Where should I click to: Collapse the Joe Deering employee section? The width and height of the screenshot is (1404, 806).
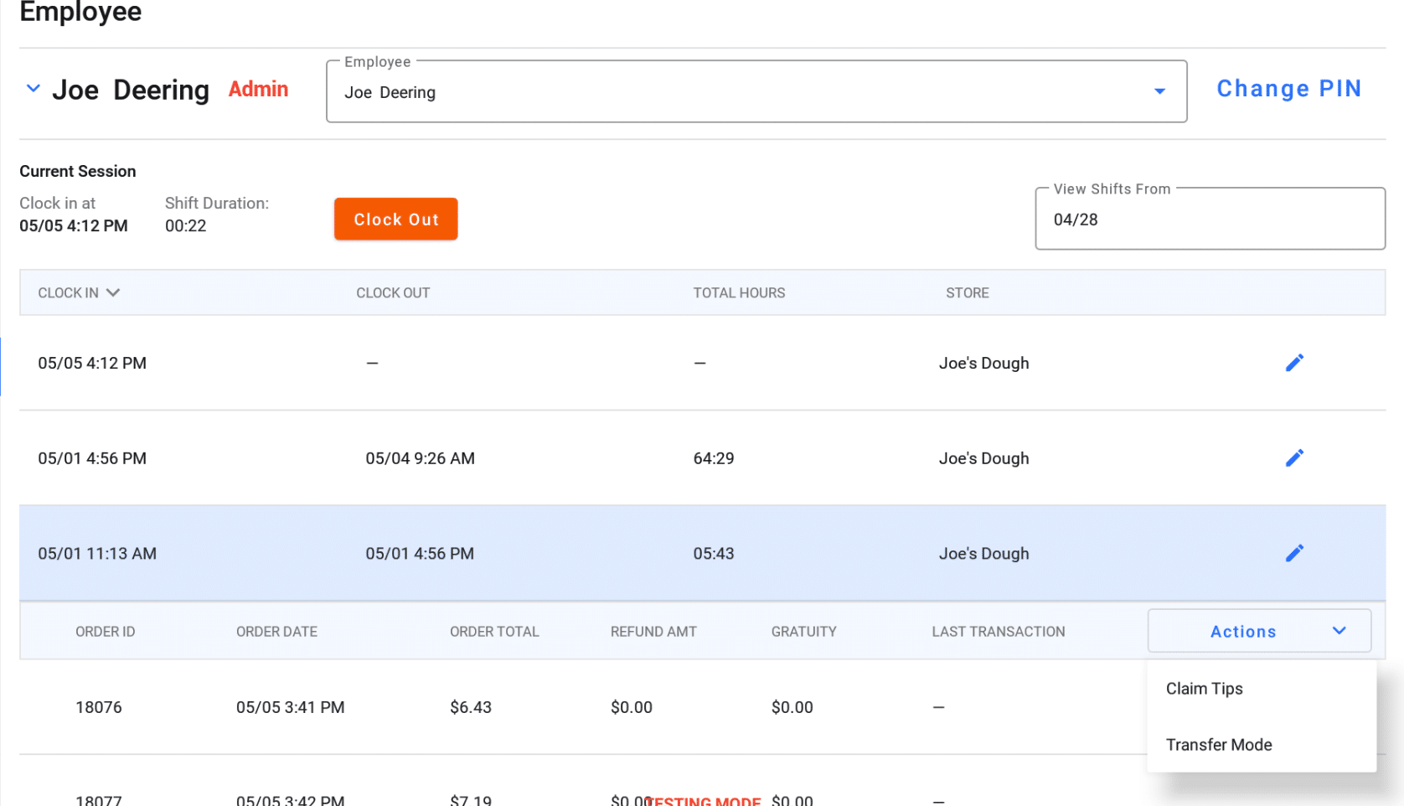point(33,88)
